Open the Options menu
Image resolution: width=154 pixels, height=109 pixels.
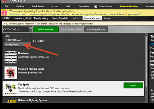[20, 6]
